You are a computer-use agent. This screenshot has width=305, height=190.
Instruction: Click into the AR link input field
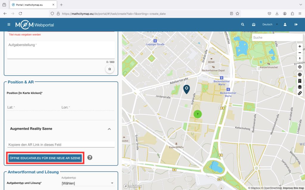coord(61,145)
